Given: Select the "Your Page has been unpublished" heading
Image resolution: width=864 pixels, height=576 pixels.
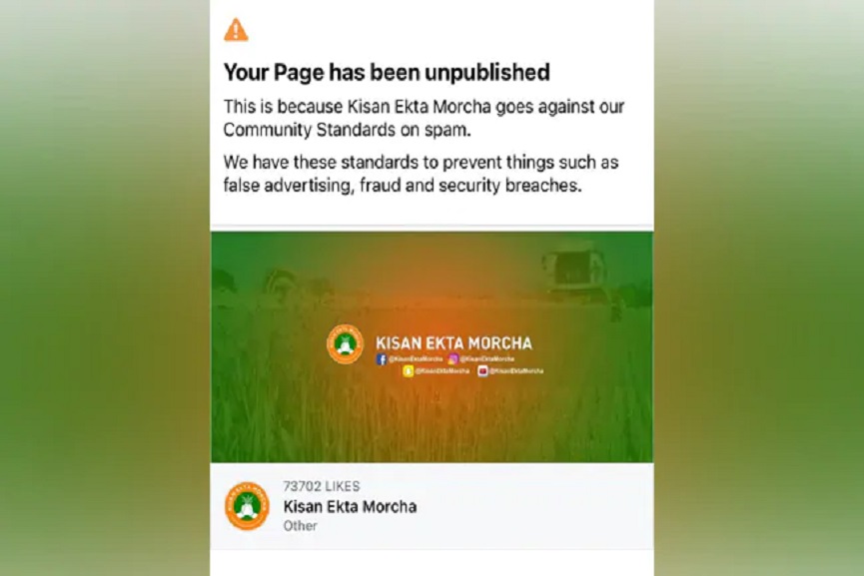Looking at the screenshot, I should pyautogui.click(x=387, y=72).
